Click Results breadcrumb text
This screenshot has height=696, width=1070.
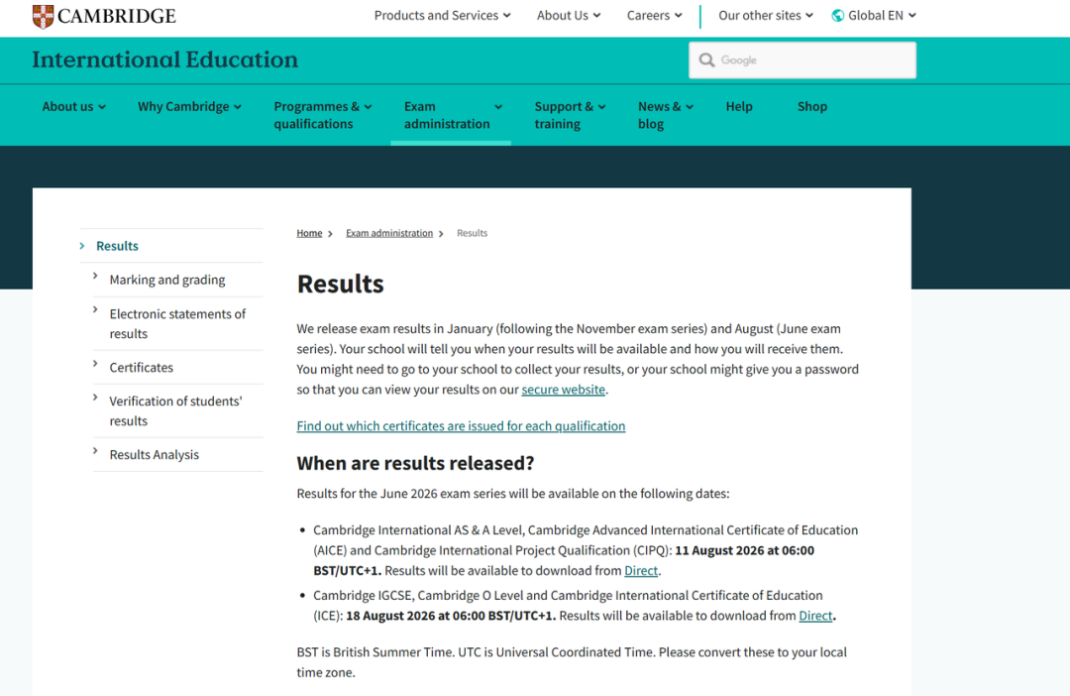pos(473,233)
